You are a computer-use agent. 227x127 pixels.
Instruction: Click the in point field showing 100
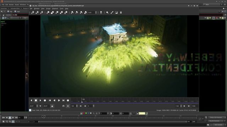tap(73, 106)
